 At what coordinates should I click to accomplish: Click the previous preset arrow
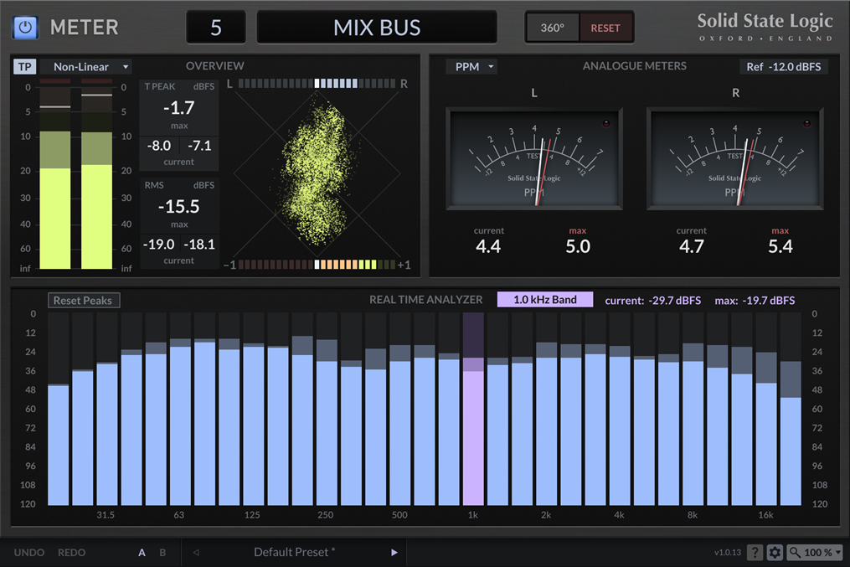coord(195,553)
